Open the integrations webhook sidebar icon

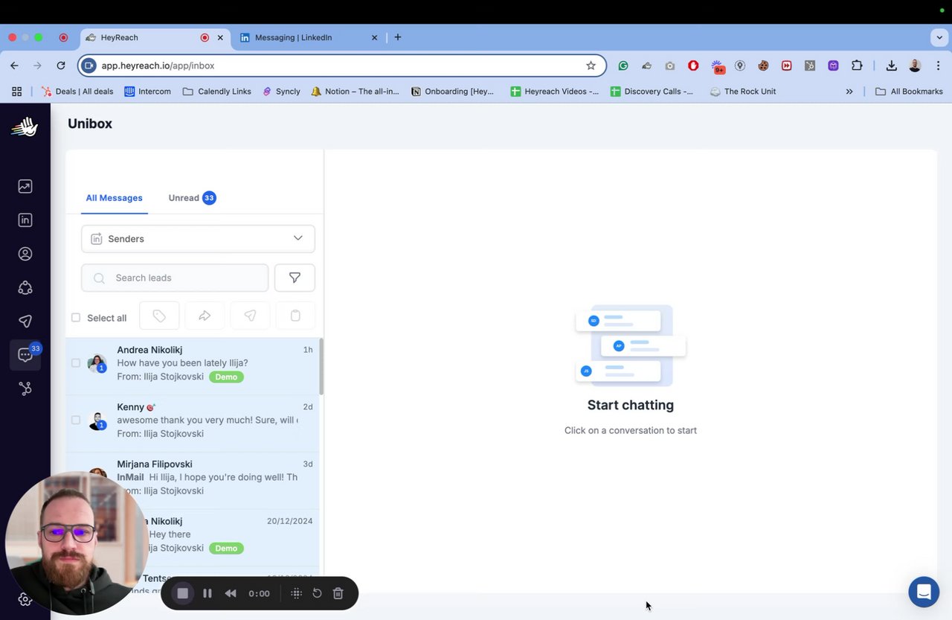25,389
